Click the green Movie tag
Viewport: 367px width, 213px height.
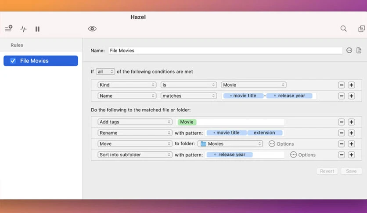click(x=187, y=122)
